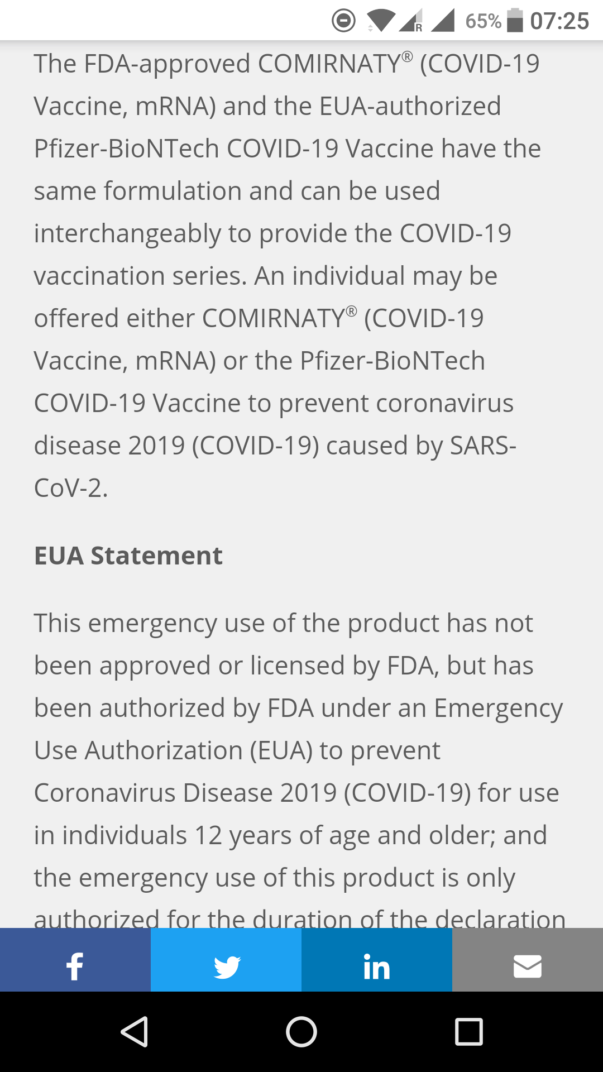This screenshot has height=1072, width=603.
Task: Tap the Android home circle button
Action: 301,1031
